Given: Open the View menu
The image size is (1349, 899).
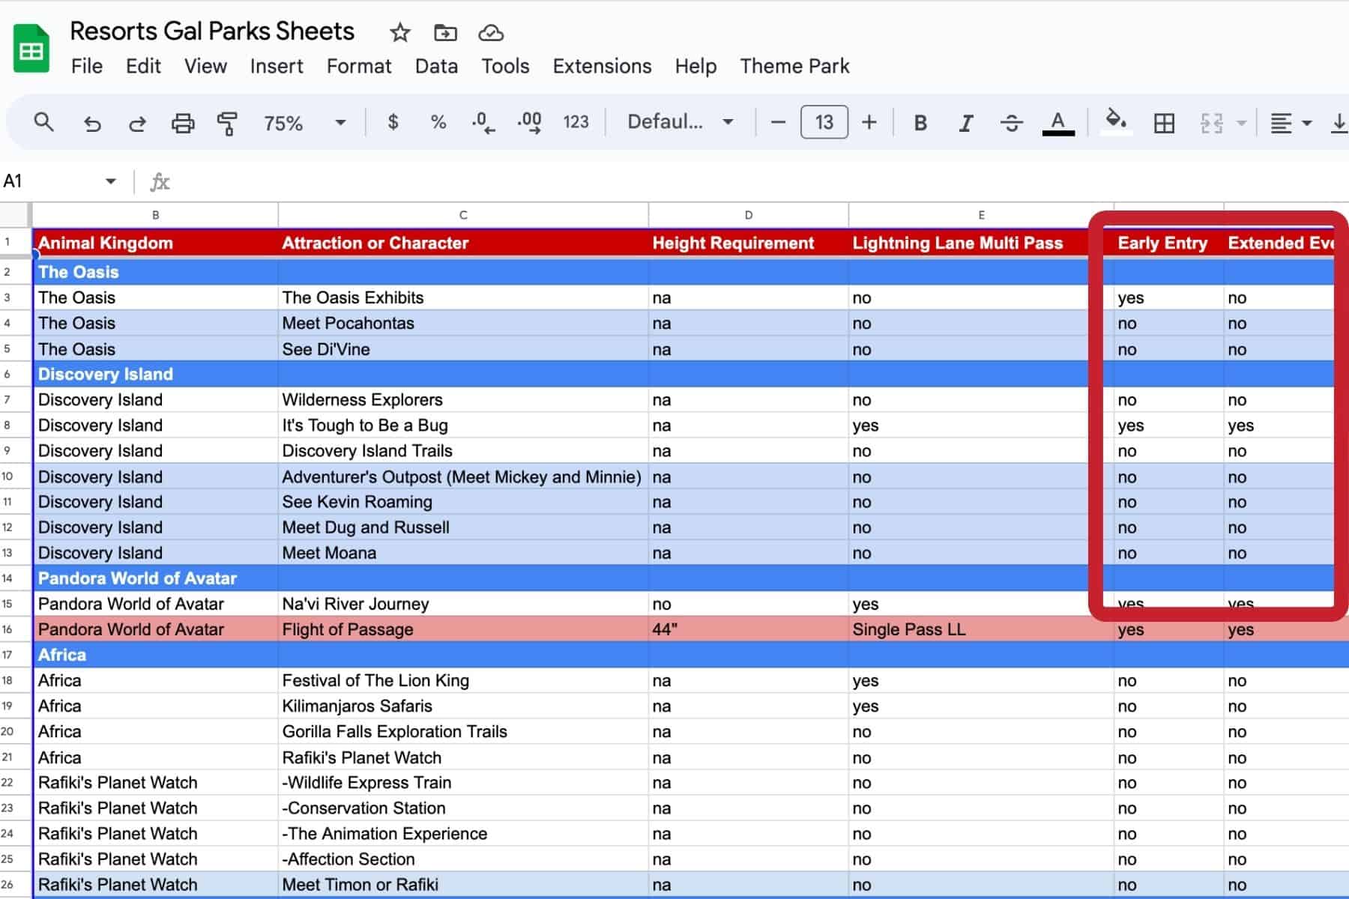Looking at the screenshot, I should click(205, 66).
